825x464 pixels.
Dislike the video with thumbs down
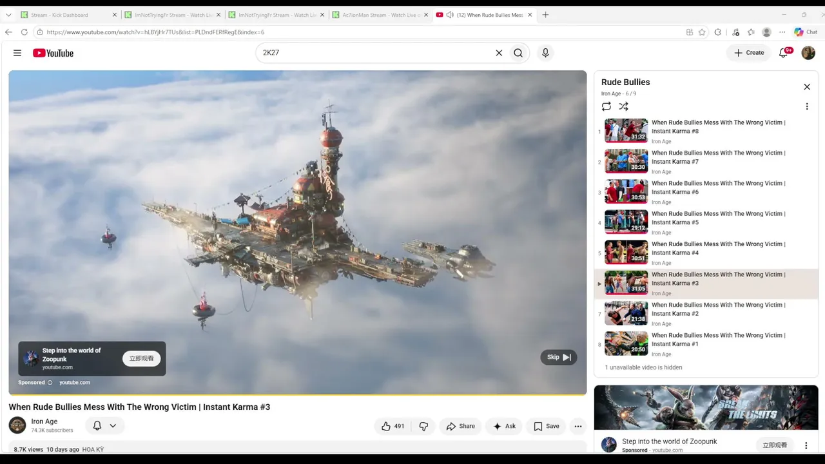[423, 426]
